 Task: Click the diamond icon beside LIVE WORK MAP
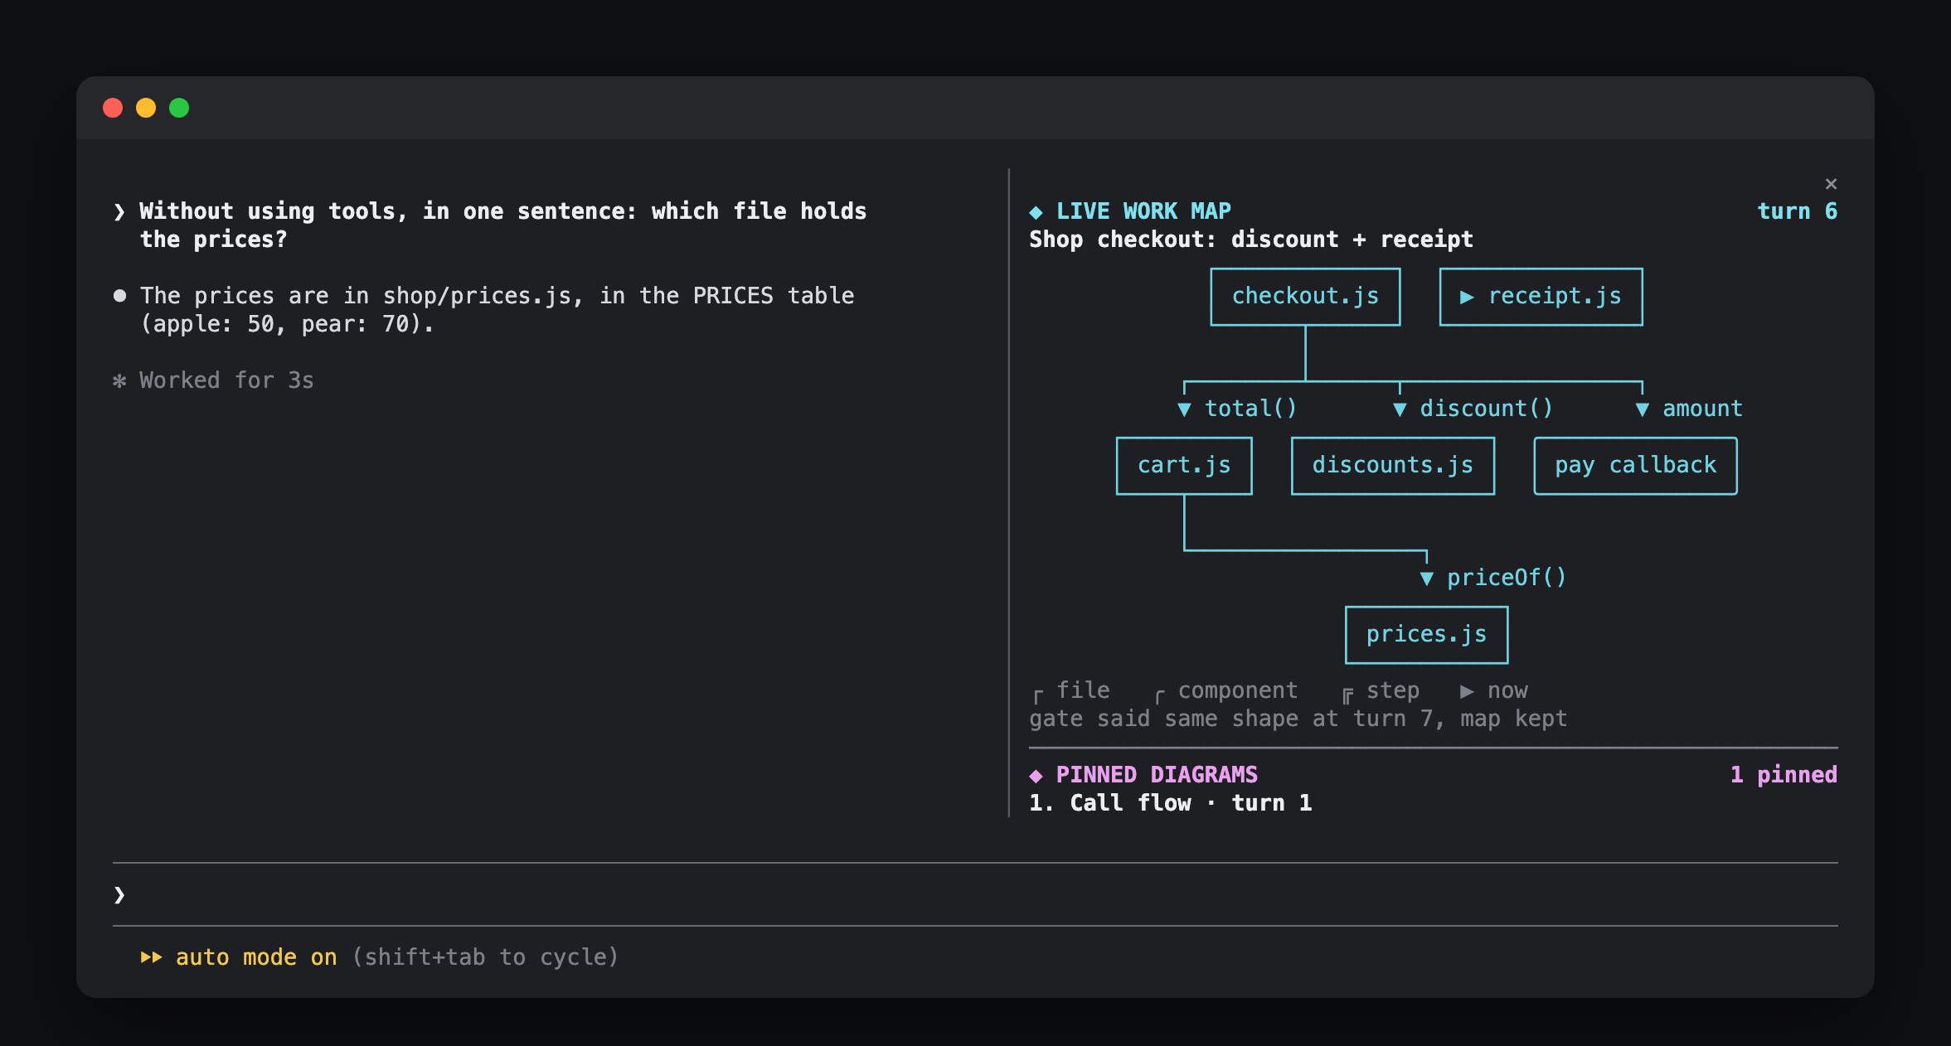tap(1036, 212)
